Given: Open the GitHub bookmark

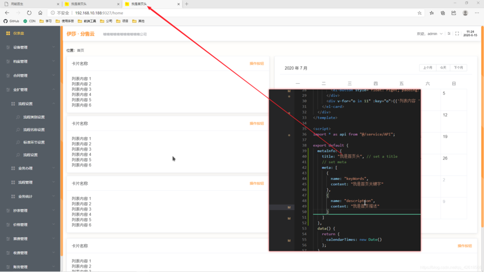Looking at the screenshot, I should click(11, 21).
